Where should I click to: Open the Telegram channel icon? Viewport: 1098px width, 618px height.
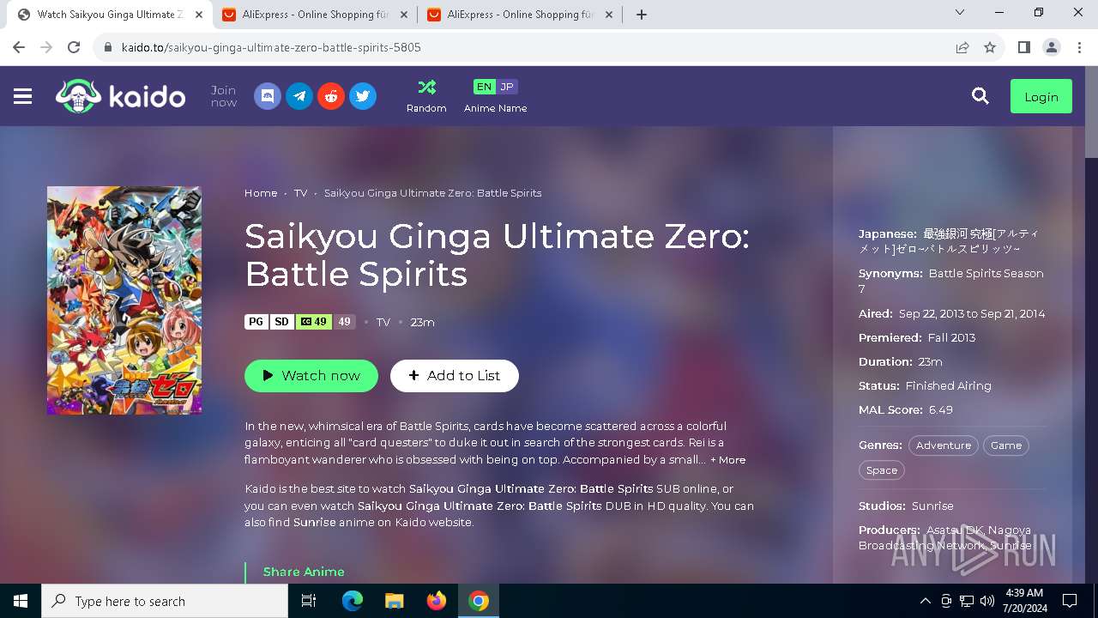[299, 96]
